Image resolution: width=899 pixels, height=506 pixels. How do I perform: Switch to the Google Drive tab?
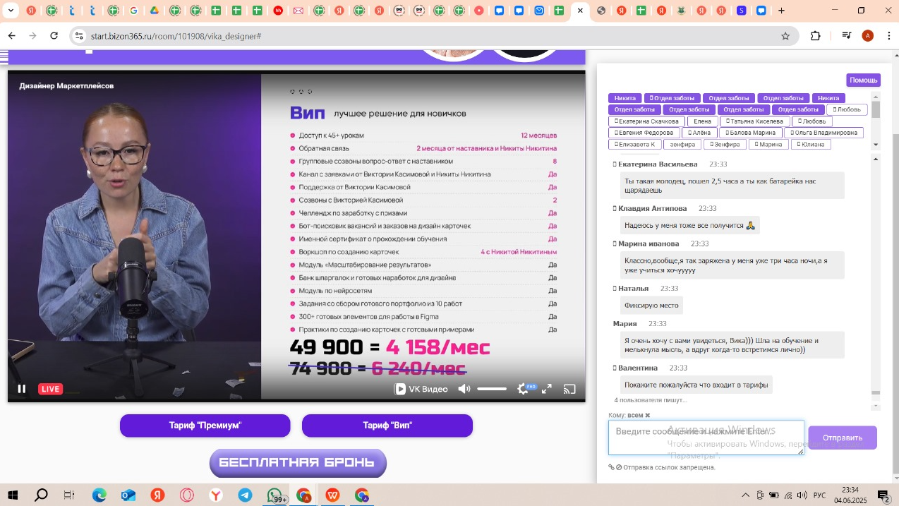154,11
